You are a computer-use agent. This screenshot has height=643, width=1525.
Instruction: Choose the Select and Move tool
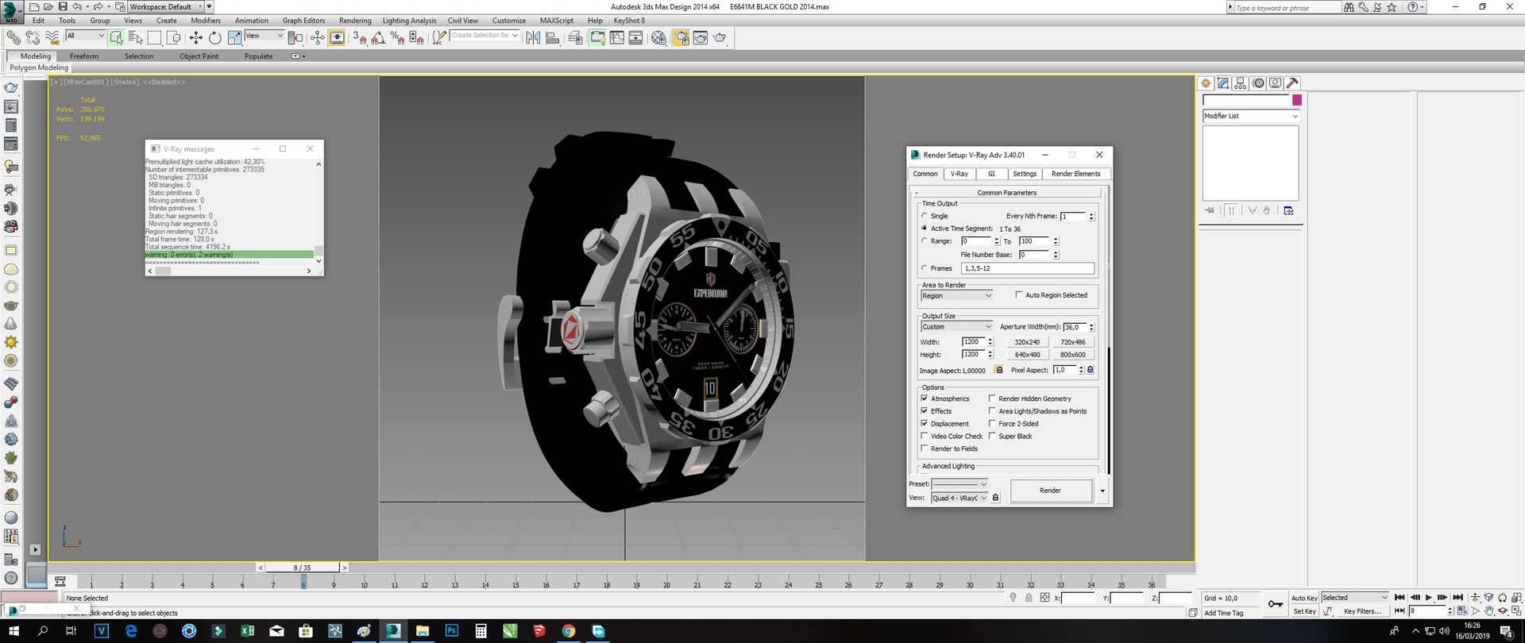(195, 37)
